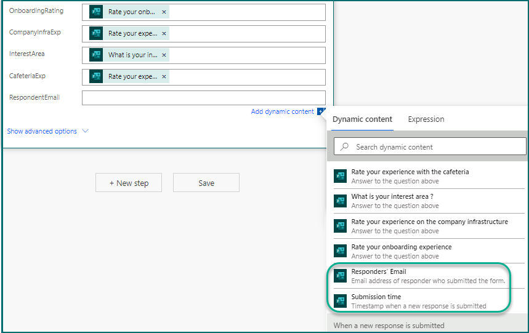
Task: Click the search magnifier icon
Action: [345, 146]
